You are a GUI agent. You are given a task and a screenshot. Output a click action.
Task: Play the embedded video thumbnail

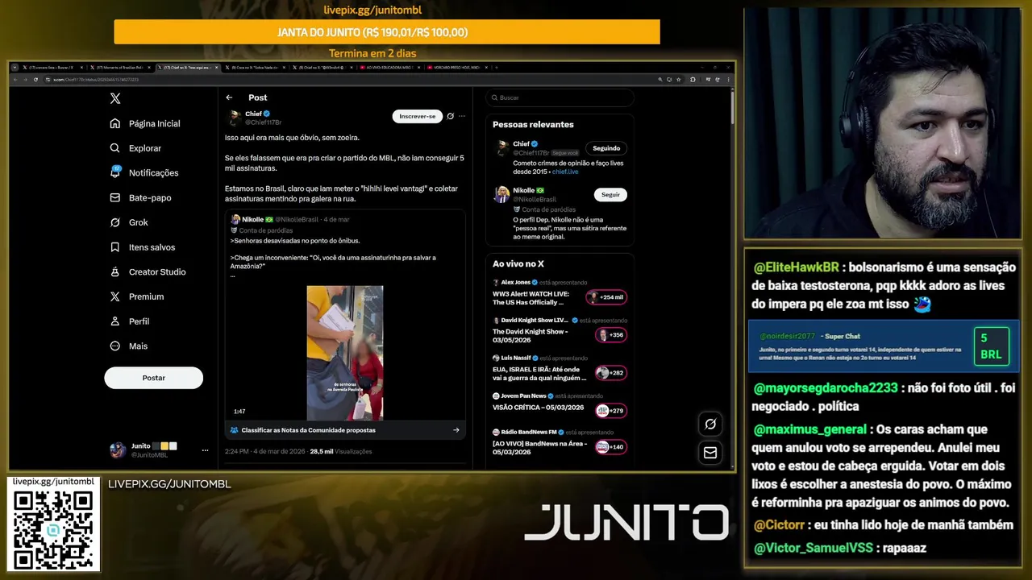[345, 353]
